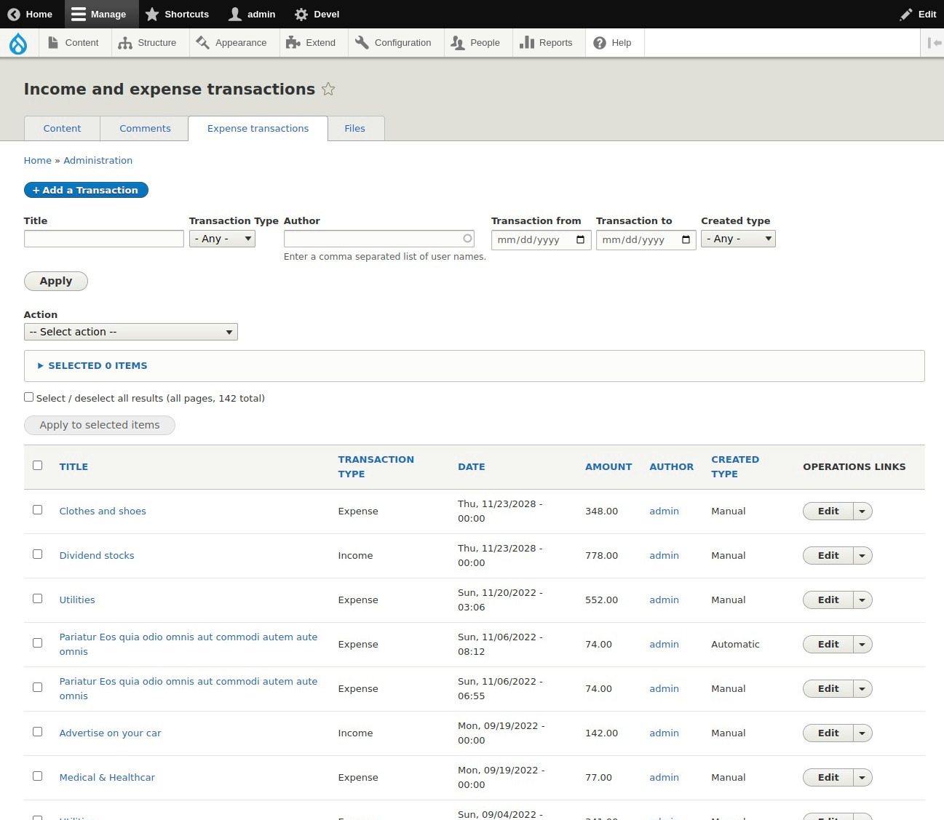Viewport: 944px width, 820px height.
Task: Click the People icon in the toolbar
Action: 458,42
